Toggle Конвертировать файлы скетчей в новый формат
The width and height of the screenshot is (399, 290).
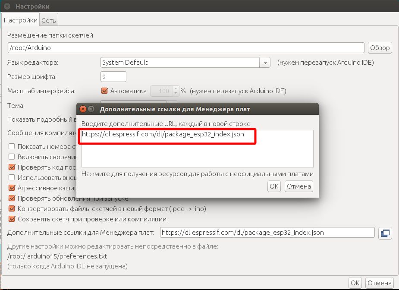click(12, 209)
